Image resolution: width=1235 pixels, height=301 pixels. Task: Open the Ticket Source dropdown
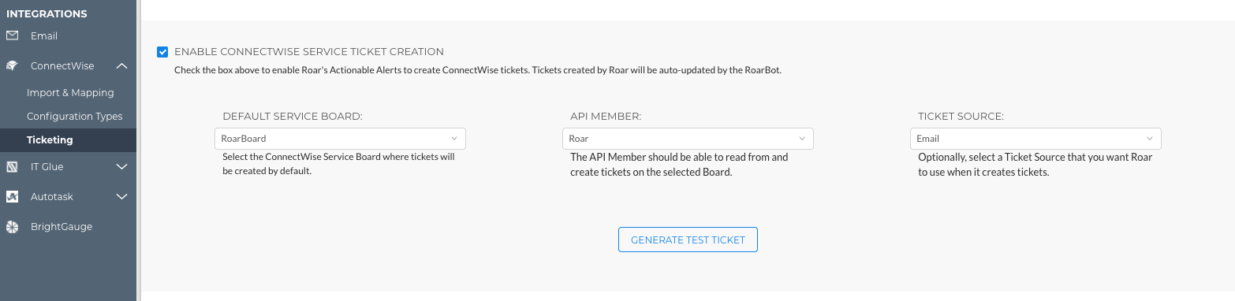tap(1035, 139)
